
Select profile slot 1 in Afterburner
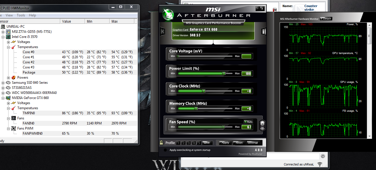click(178, 143)
